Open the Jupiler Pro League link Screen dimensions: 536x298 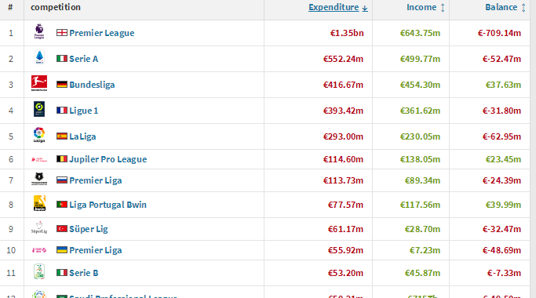click(108, 159)
